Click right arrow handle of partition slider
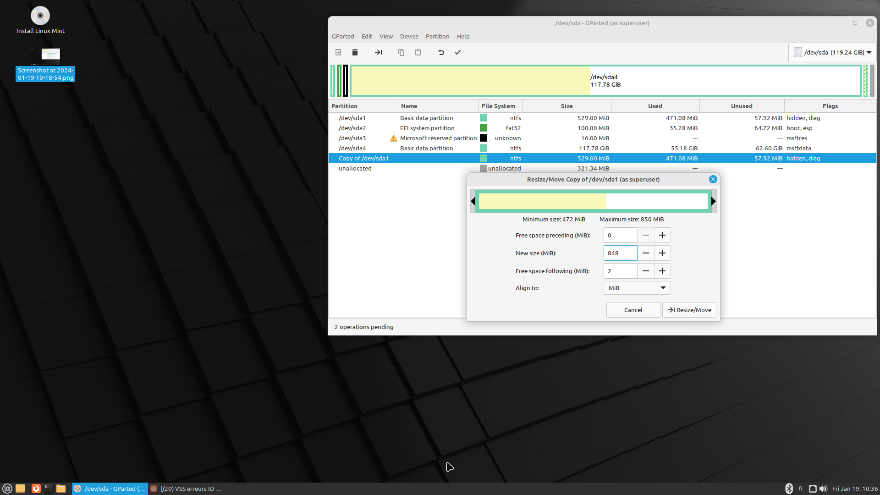This screenshot has width=880, height=495. 713,201
